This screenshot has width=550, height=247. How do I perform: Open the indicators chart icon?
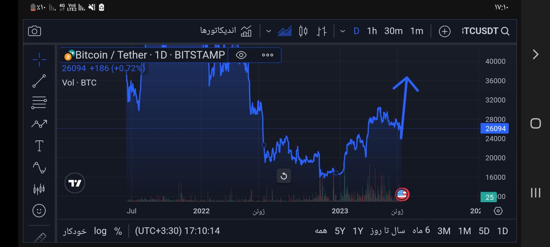(247, 31)
